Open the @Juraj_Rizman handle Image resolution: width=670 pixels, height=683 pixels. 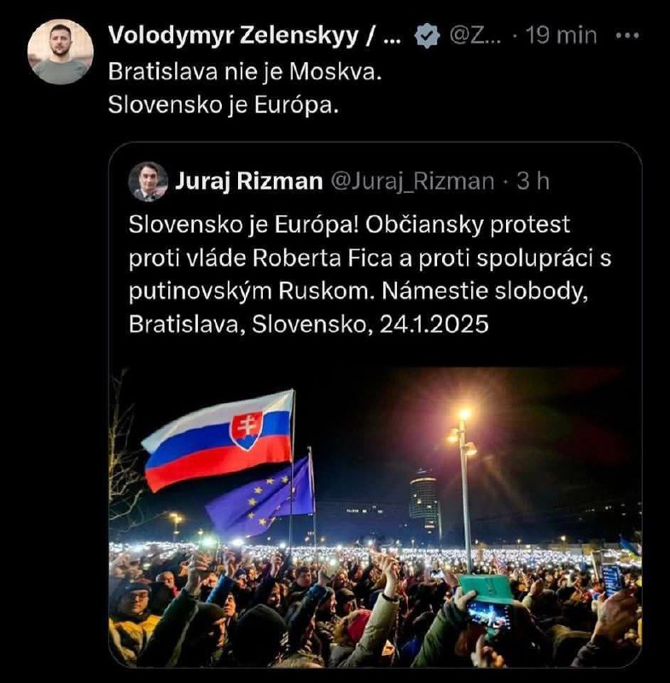point(411,180)
